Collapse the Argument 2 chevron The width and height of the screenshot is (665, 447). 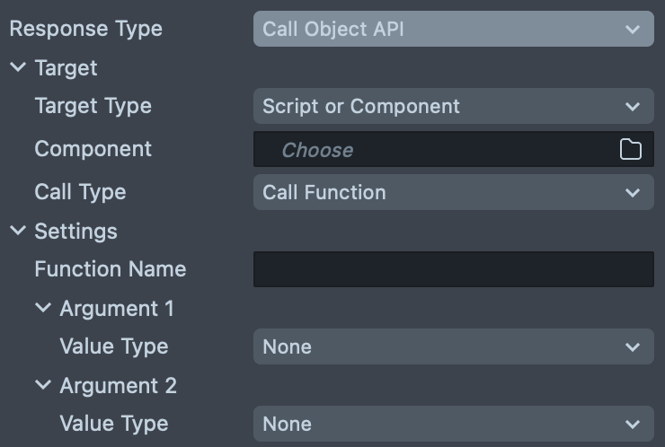pos(43,386)
